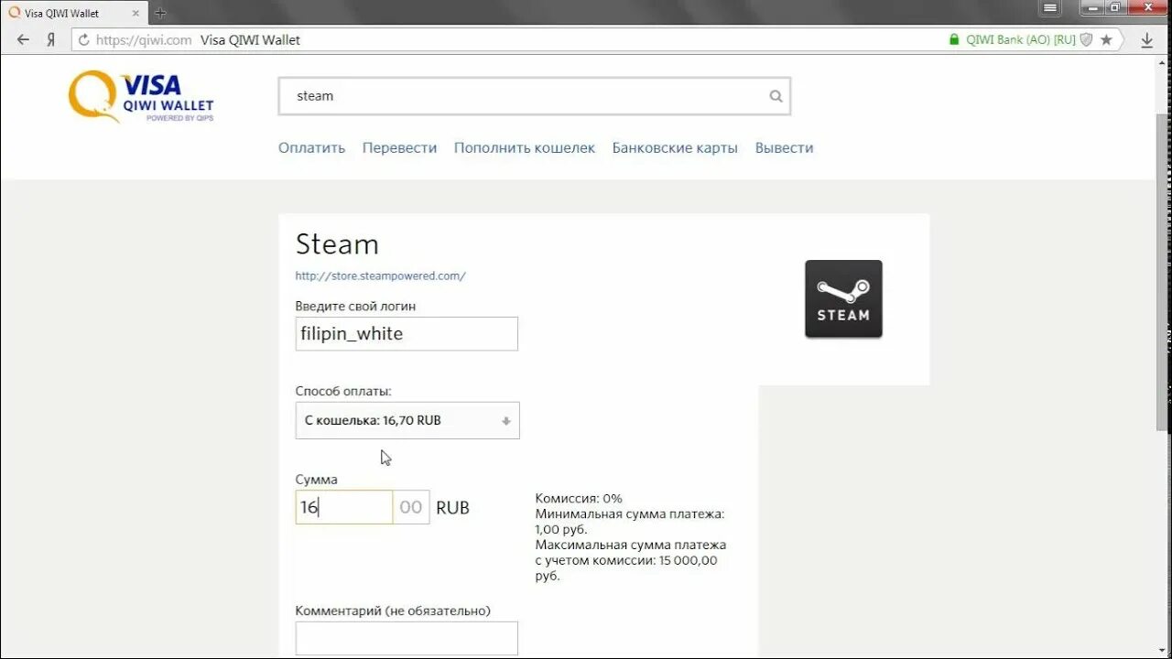Click the 'Комиссия: 0%' text
The height and width of the screenshot is (659, 1172).
[x=579, y=498]
